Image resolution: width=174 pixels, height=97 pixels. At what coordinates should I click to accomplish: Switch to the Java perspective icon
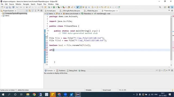point(169,7)
